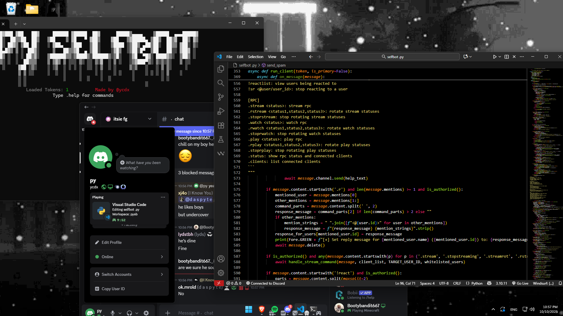Open terminal tab list dropdown chevron
563x316 pixels.
point(24,24)
